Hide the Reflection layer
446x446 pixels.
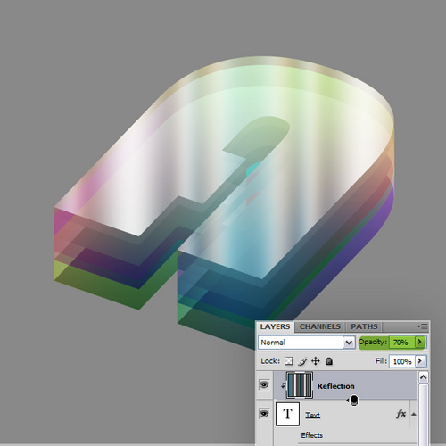click(x=264, y=384)
